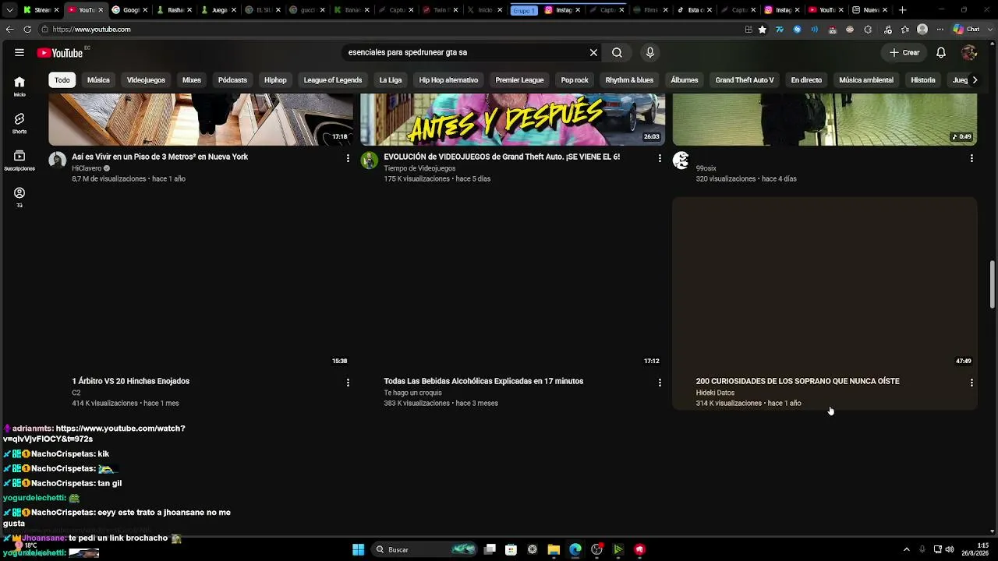This screenshot has width=998, height=561.
Task: Open the Tú section in the sidebar
Action: [19, 197]
